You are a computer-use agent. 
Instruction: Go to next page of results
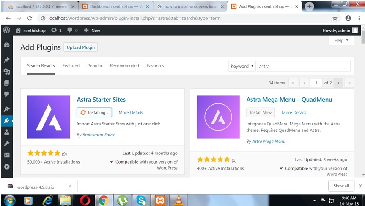click(338, 83)
